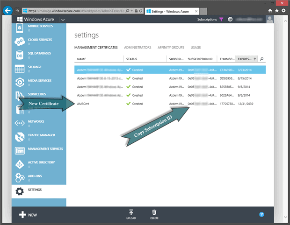
Task: Click thumbprint cell starting 6028A64
Action: [x=227, y=95]
